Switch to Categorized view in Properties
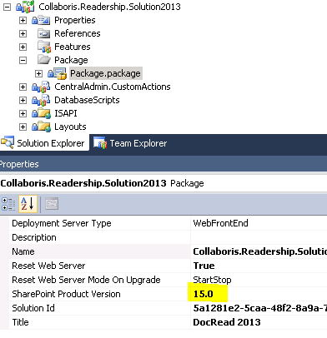Image resolution: width=327 pixels, height=338 pixels. pos(8,204)
